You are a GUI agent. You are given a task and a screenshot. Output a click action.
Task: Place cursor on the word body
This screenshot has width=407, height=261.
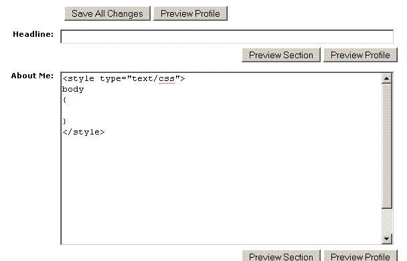[x=73, y=89]
